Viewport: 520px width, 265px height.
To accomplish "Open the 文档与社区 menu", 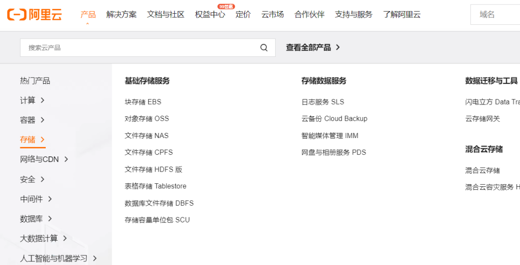I will [x=166, y=15].
